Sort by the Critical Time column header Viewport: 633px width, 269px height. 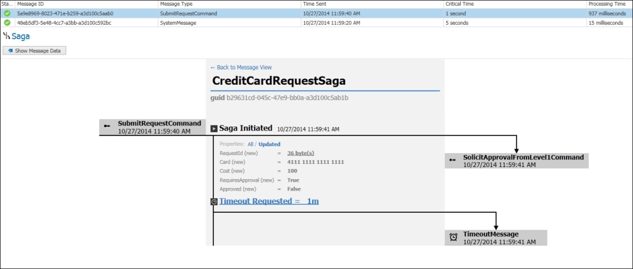click(515, 4)
